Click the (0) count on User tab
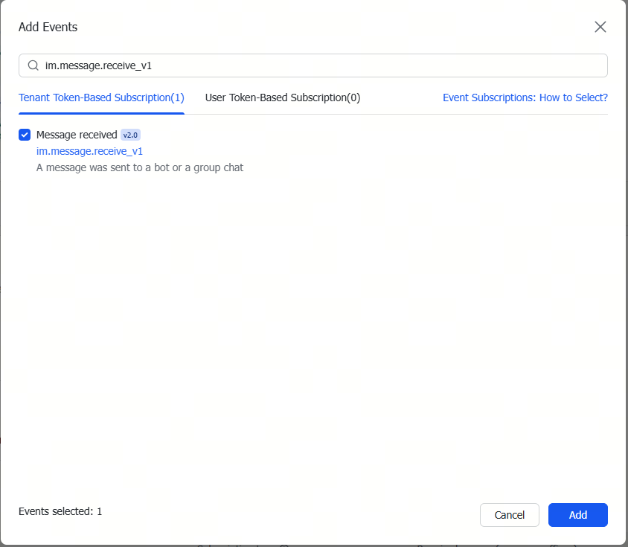Viewport: 628px width, 547px height. [353, 97]
